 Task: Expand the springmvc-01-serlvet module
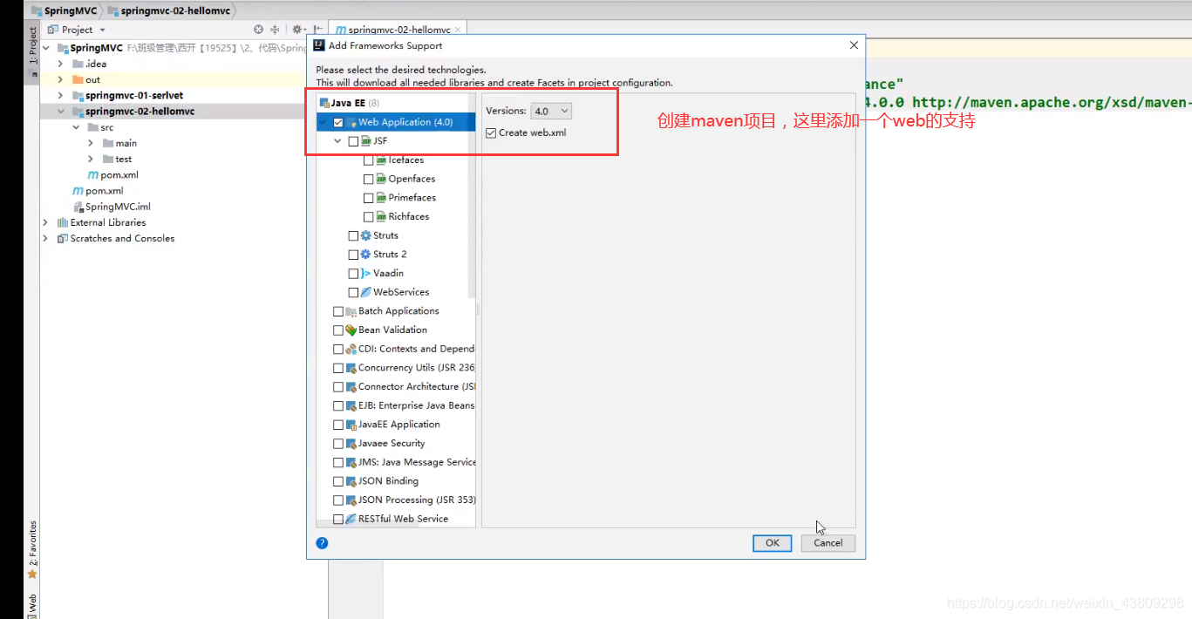pos(60,95)
